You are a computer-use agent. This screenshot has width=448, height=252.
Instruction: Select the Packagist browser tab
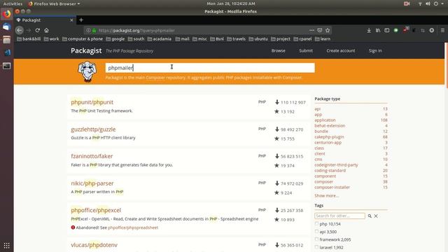point(44,20)
